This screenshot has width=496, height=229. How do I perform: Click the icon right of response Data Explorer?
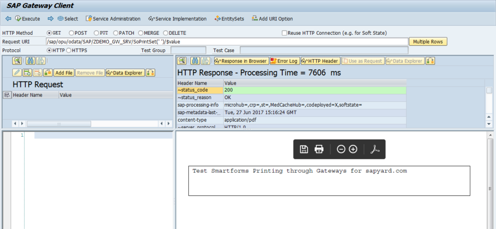(430, 61)
